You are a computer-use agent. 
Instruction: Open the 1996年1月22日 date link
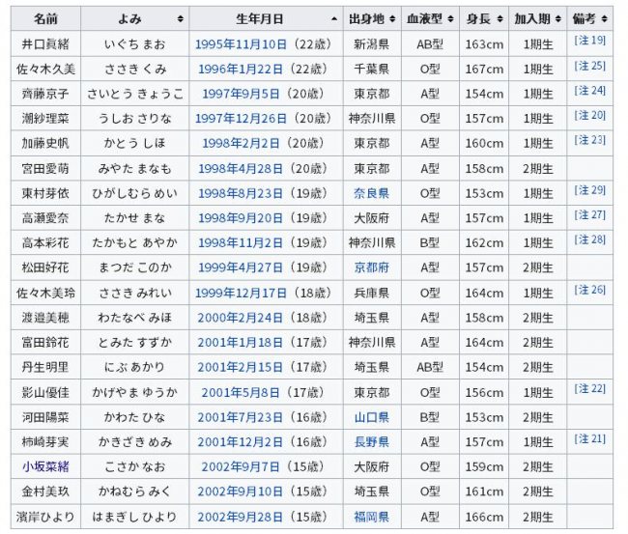point(242,70)
